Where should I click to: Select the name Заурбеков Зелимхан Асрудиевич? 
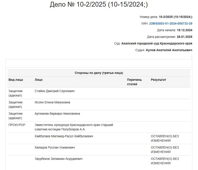tap(59, 159)
